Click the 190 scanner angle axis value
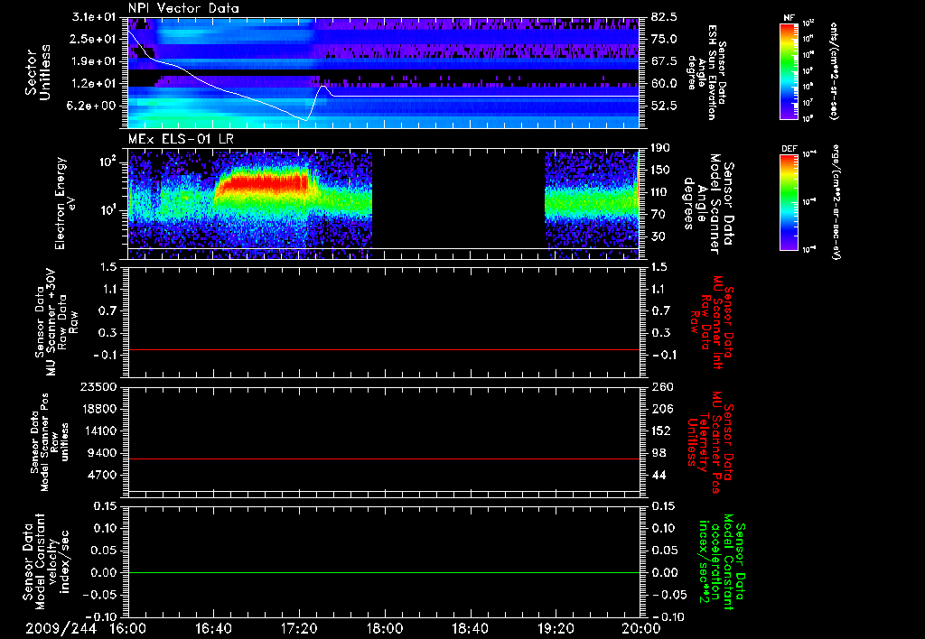 (x=660, y=148)
